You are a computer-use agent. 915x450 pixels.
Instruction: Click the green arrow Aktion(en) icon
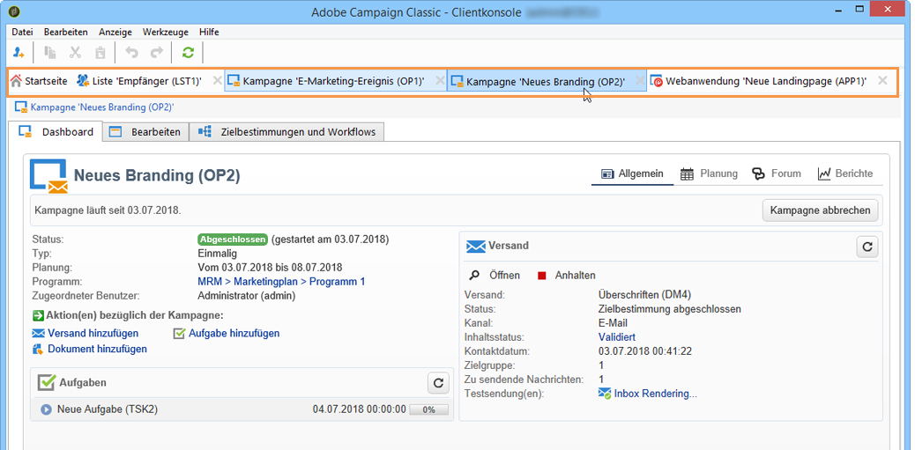coord(38,315)
